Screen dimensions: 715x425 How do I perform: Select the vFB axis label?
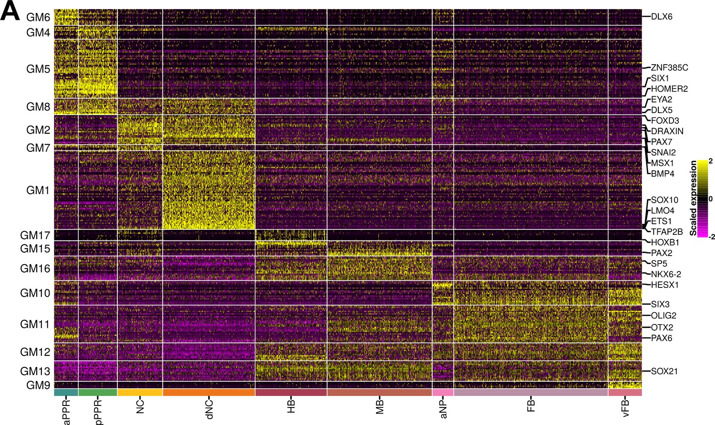pyautogui.click(x=626, y=408)
